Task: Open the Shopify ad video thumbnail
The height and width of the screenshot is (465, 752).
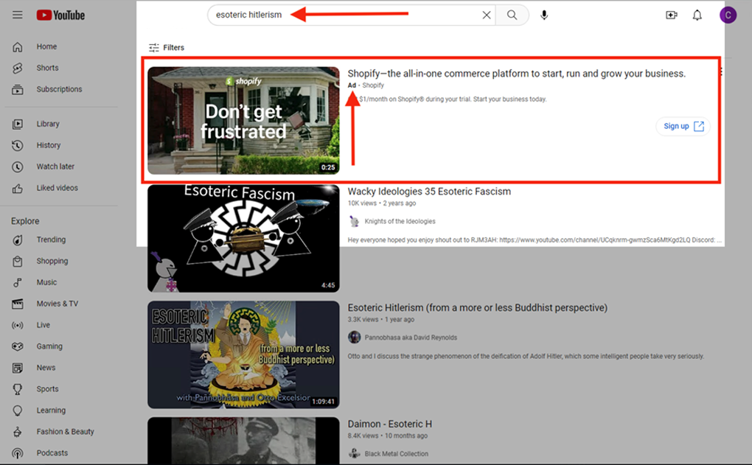Action: pyautogui.click(x=243, y=121)
